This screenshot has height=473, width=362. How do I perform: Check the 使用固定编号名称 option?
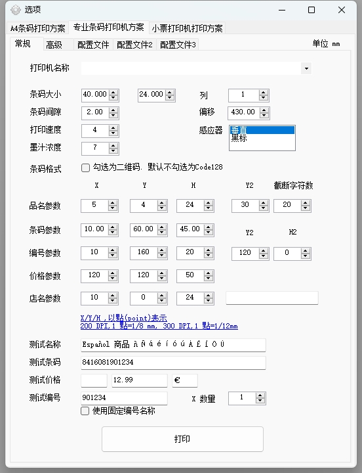[85, 411]
